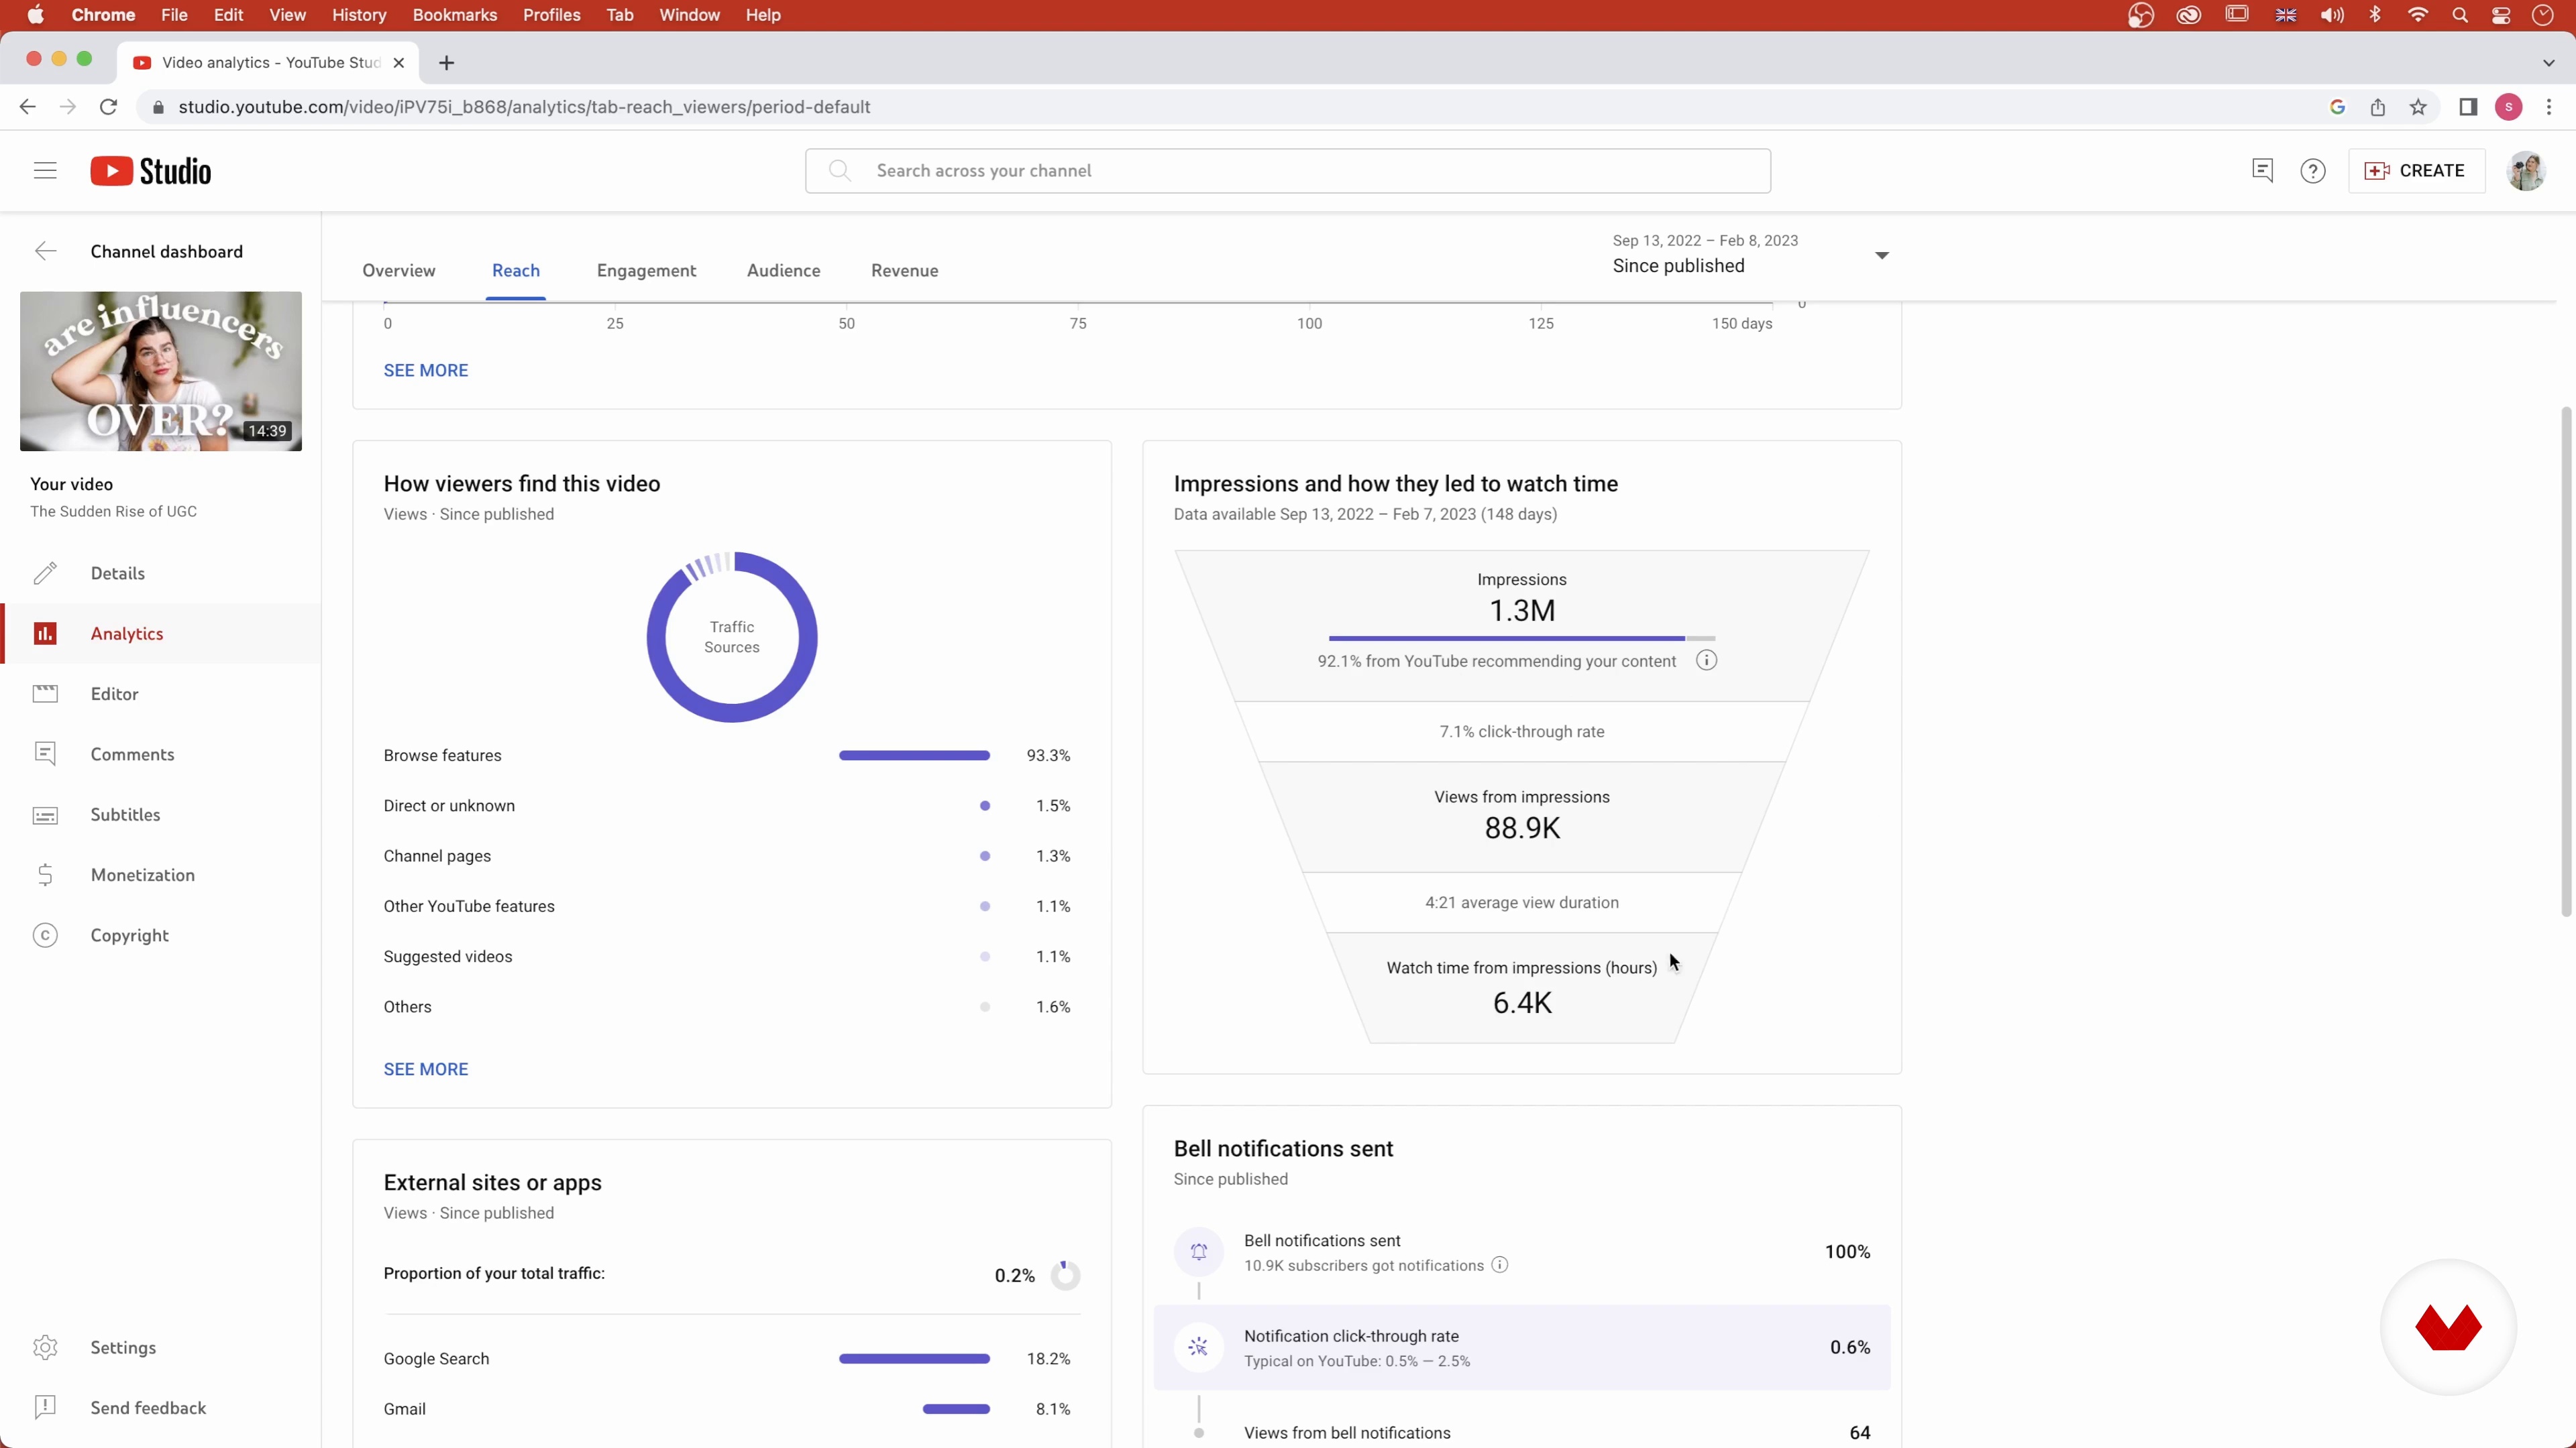Open the Bookmarks menu in menu bar

point(454,15)
